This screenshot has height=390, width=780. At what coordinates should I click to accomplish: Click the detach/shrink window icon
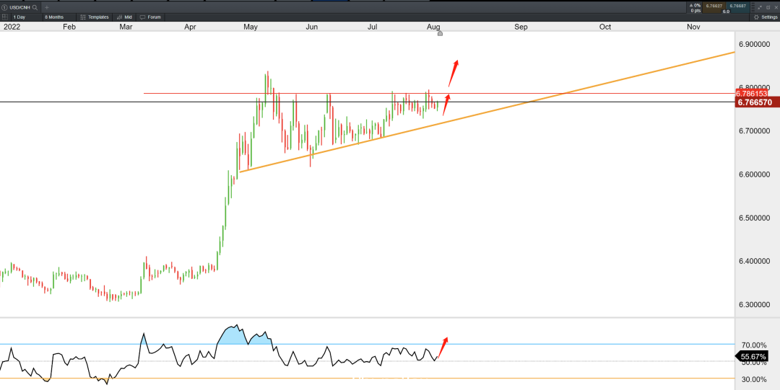click(760, 7)
